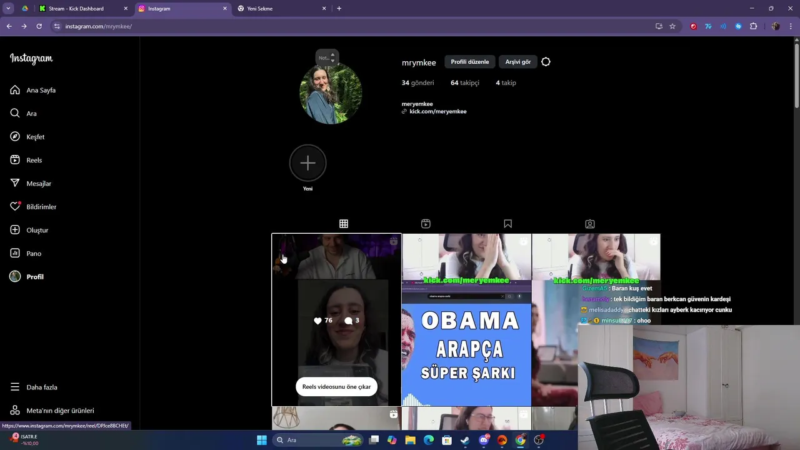Open Discord from taskbar
This screenshot has height=450, width=800.
pos(484,440)
